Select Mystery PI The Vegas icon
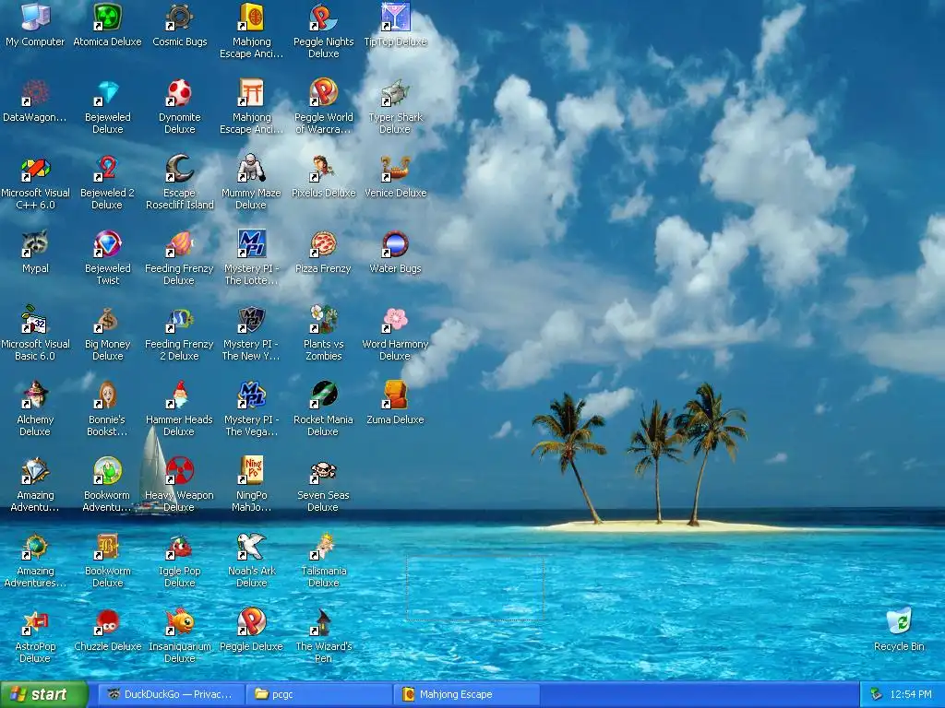This screenshot has height=708, width=945. [251, 395]
